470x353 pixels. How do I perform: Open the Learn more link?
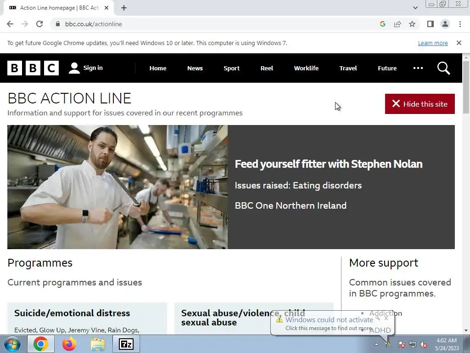[433, 43]
